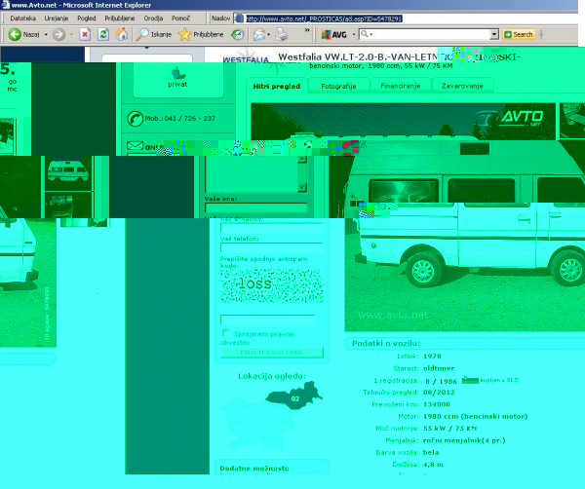Go to the Home page icon
The image size is (585, 489).
pyautogui.click(x=121, y=34)
